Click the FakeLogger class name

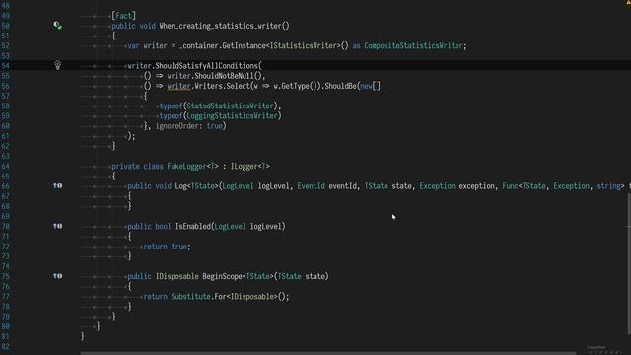[186, 167]
